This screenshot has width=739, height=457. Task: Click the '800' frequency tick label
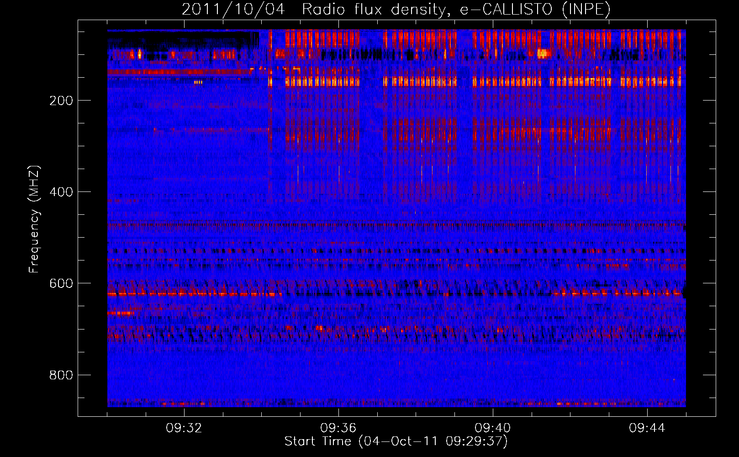[x=61, y=375]
